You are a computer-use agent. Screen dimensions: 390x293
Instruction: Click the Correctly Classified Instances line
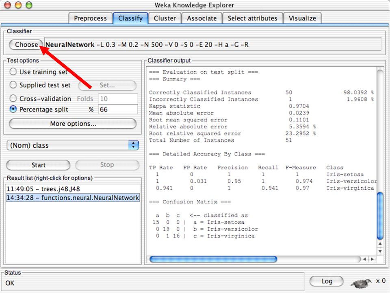261,92
